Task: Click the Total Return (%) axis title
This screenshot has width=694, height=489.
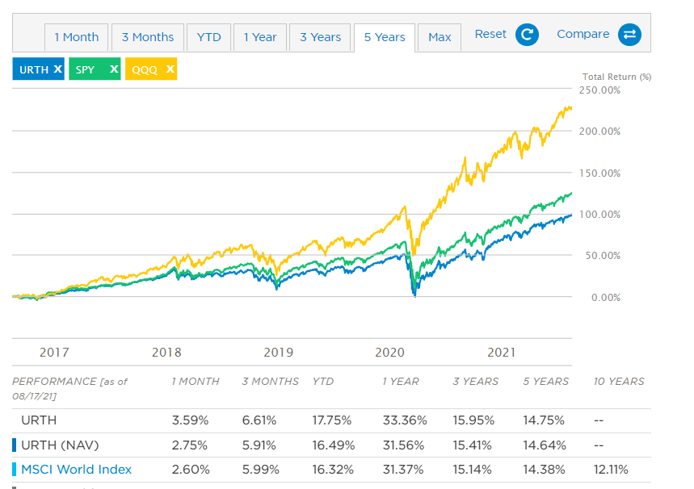Action: (x=616, y=77)
